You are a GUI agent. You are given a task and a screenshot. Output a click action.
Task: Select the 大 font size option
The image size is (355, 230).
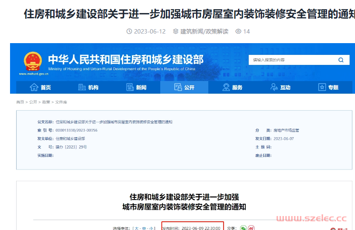coord(137,228)
